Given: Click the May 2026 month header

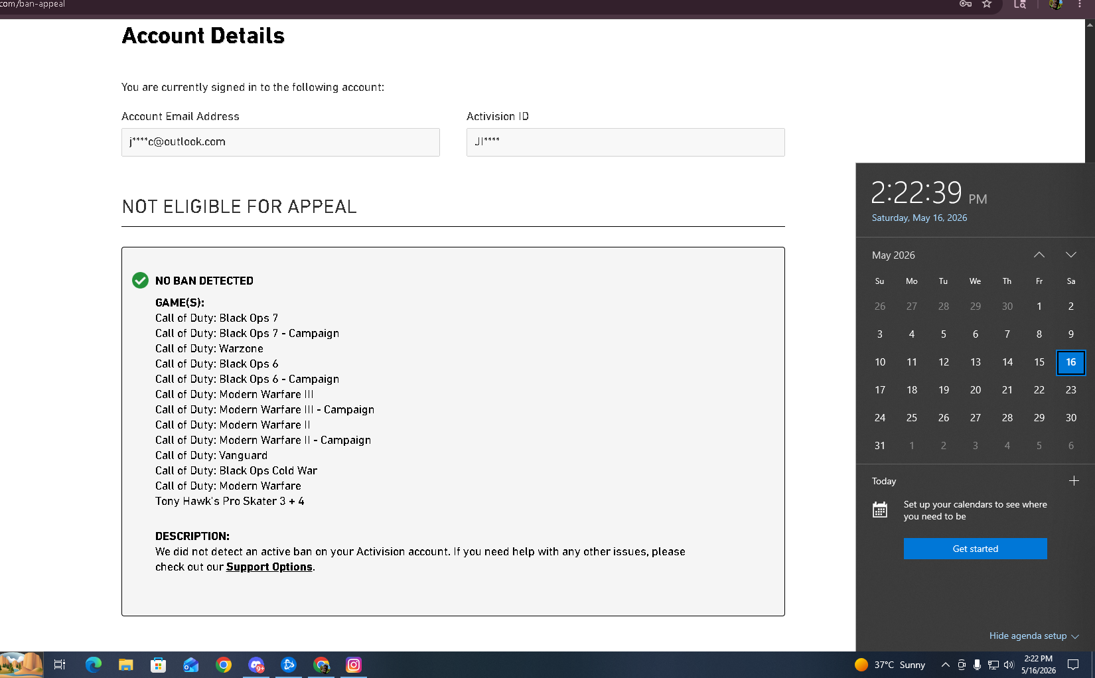Looking at the screenshot, I should point(893,255).
